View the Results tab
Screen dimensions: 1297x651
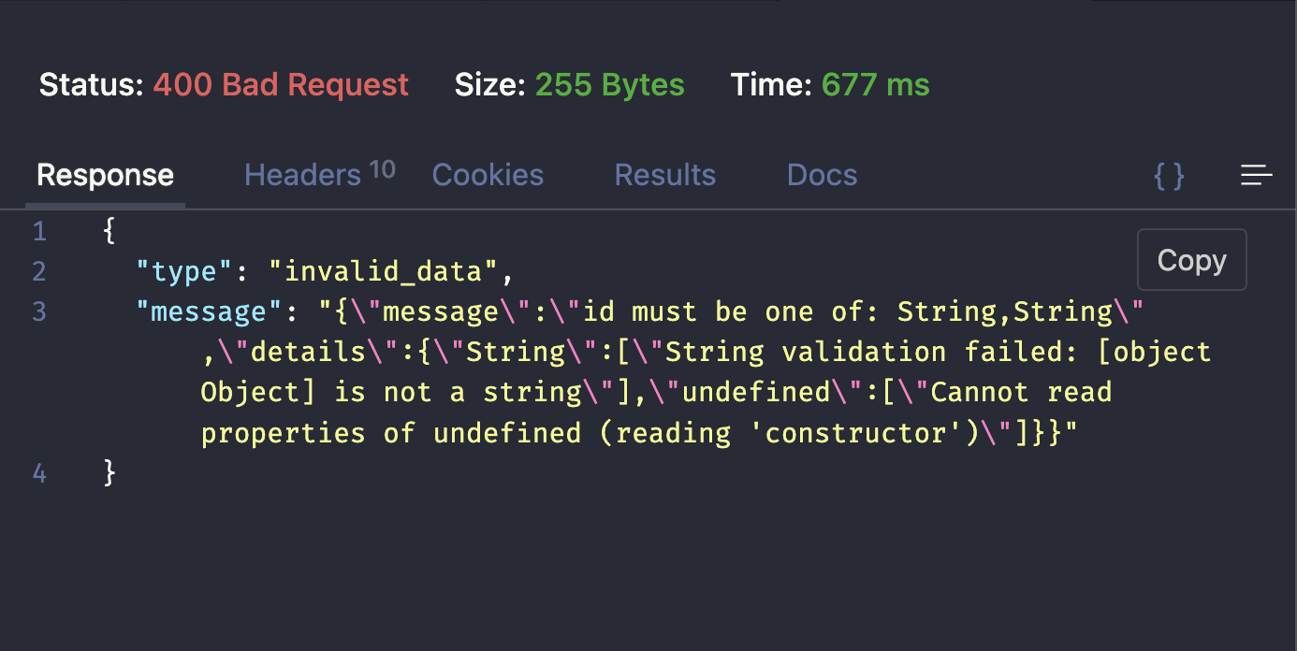coord(664,175)
